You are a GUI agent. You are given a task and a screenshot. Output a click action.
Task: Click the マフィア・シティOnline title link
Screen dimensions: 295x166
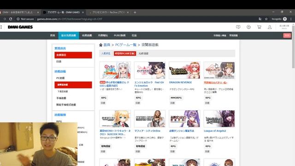(147, 131)
